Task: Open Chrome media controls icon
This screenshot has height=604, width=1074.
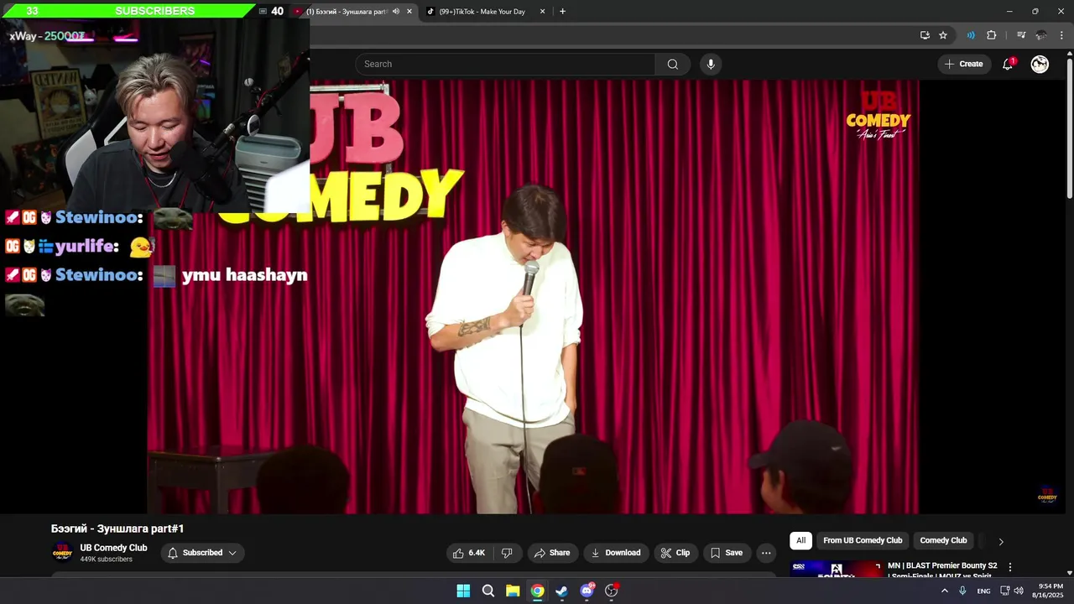Action: click(1021, 35)
